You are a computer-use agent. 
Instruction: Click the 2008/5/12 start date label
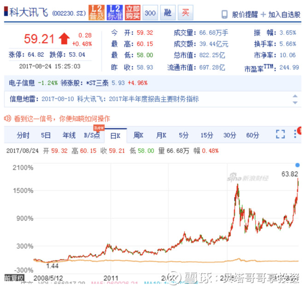click(x=48, y=278)
